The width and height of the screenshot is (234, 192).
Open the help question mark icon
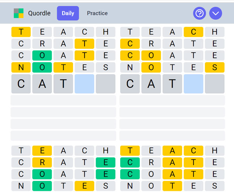pos(199,13)
